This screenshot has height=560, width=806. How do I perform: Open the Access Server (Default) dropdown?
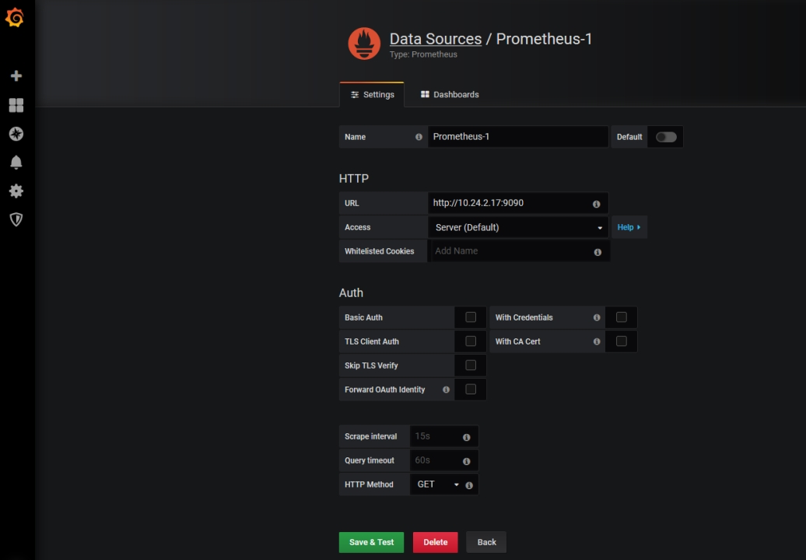click(518, 227)
